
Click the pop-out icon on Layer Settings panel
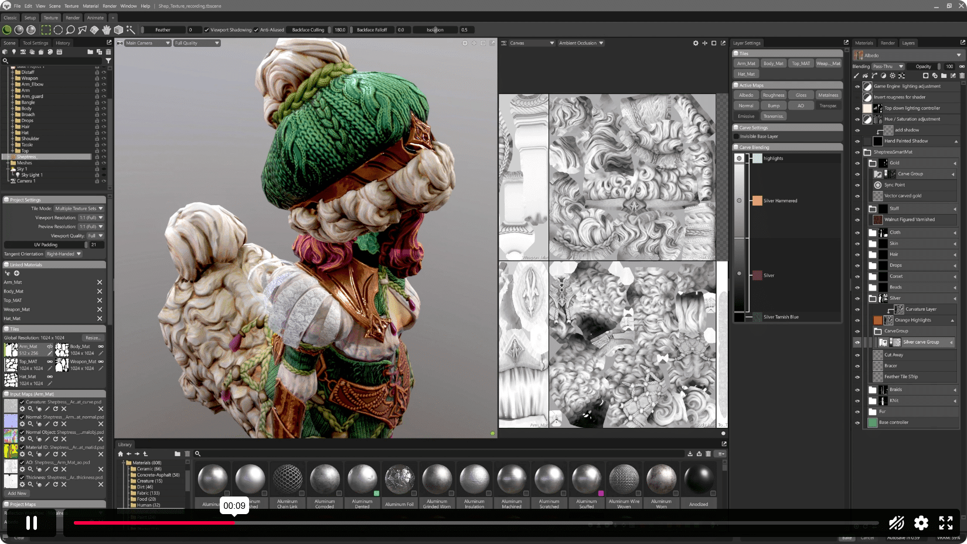[x=846, y=42]
